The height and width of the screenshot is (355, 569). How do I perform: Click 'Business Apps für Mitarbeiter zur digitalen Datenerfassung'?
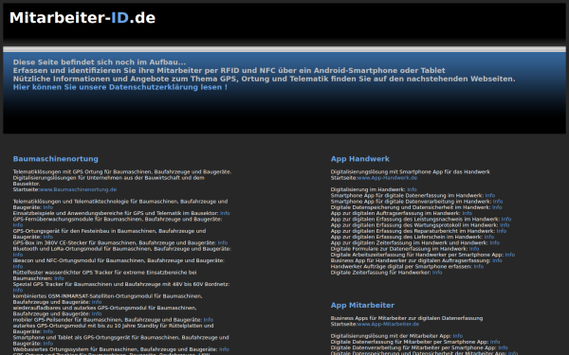coord(407,318)
